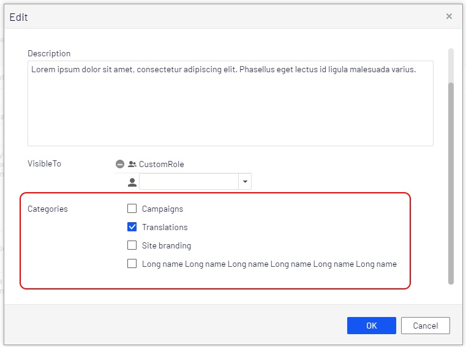Viewport: 466px width, 347px height.
Task: Focus the VisibleTo user input field
Action: click(x=189, y=182)
